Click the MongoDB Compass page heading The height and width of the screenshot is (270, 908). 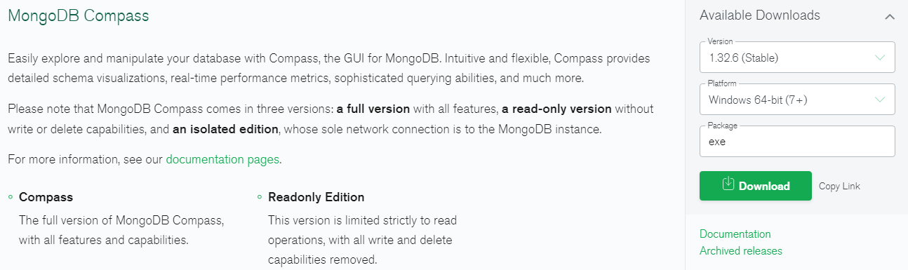79,15
